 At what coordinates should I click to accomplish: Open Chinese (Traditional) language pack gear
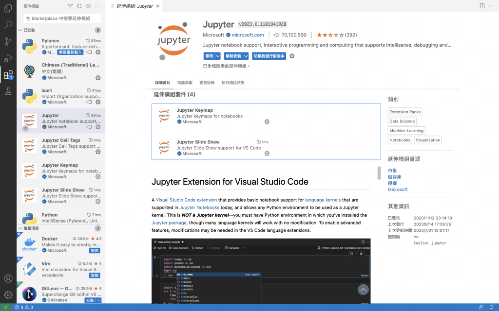(x=98, y=77)
